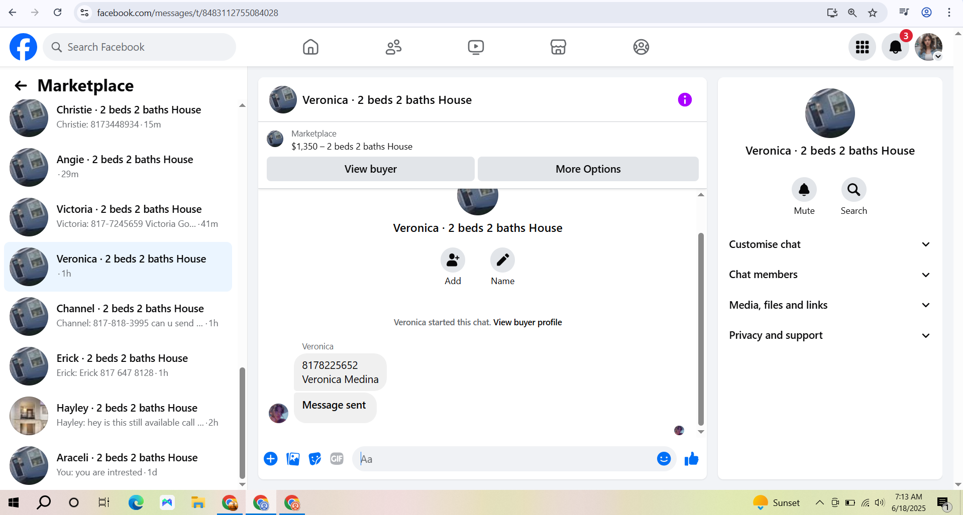Click the browser address bar URL
Viewport: 963px width, 515px height.
[x=187, y=13]
